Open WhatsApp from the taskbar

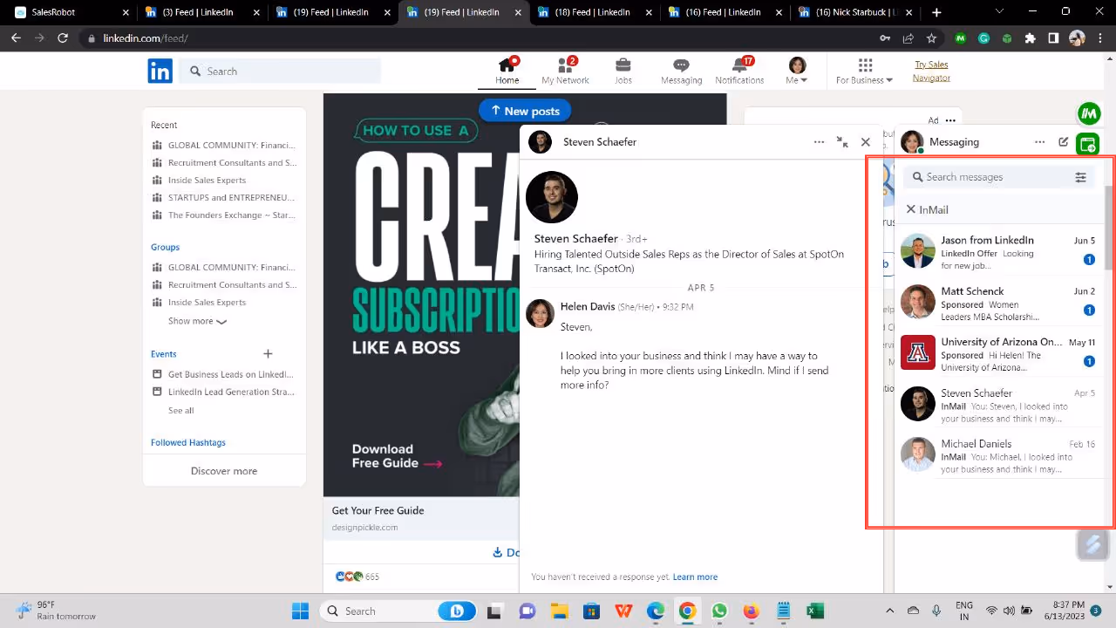click(x=719, y=611)
